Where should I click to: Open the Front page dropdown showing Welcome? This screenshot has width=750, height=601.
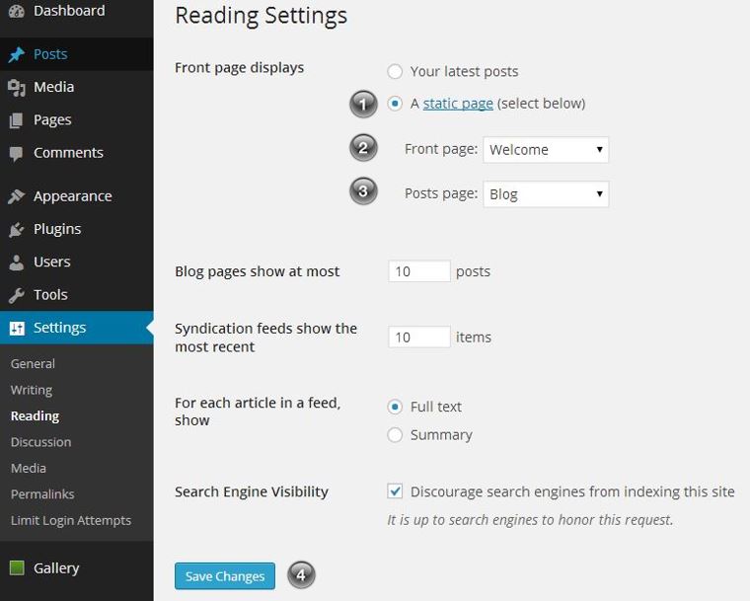point(546,150)
